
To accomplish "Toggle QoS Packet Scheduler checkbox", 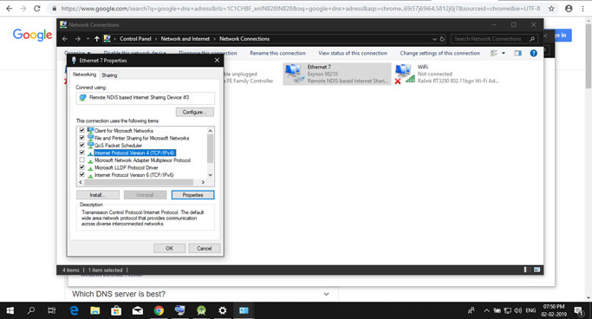I will pos(82,145).
